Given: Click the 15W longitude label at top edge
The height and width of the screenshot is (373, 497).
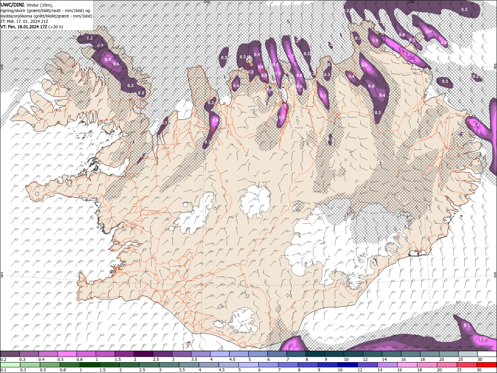Looking at the screenshot, I should [x=411, y=2].
